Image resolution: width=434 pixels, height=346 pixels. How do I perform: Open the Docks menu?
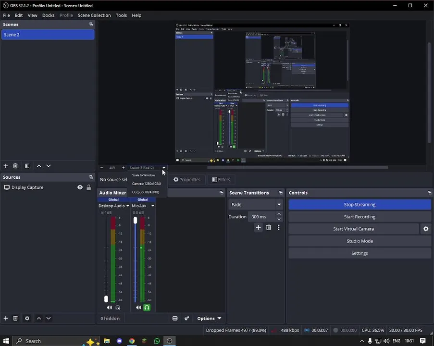(x=49, y=15)
